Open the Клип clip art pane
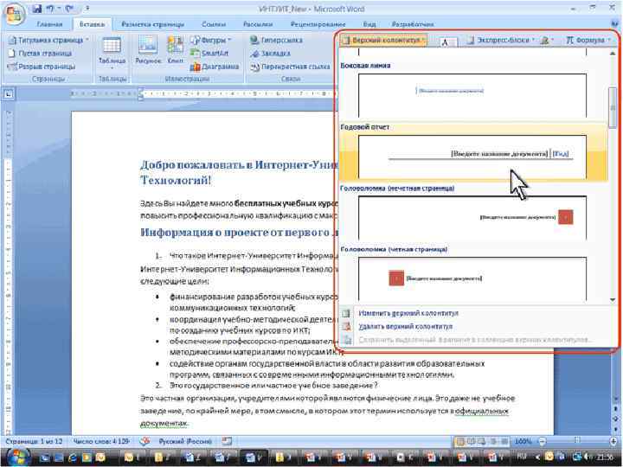Viewport: 623px width, 467px height. [175, 50]
